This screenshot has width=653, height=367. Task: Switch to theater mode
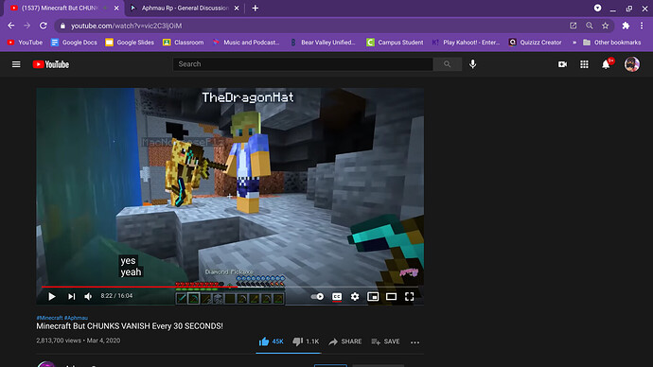click(391, 296)
